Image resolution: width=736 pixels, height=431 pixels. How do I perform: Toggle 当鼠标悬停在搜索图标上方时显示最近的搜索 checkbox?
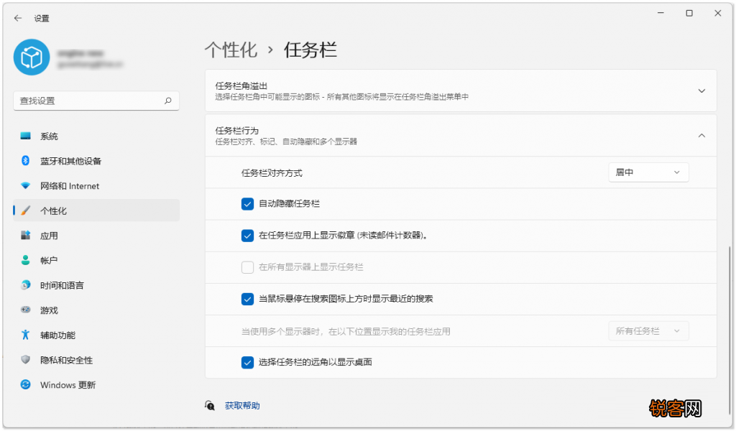(x=247, y=300)
